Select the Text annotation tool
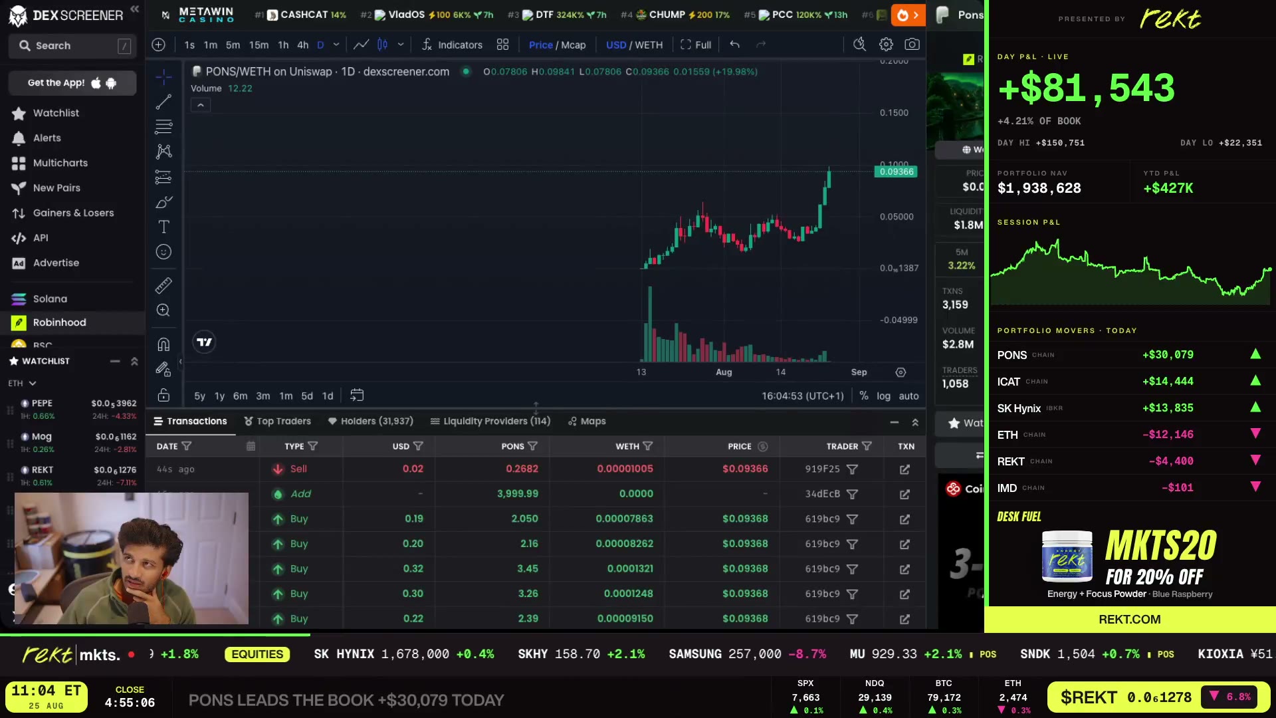The width and height of the screenshot is (1276, 718). [x=163, y=227]
